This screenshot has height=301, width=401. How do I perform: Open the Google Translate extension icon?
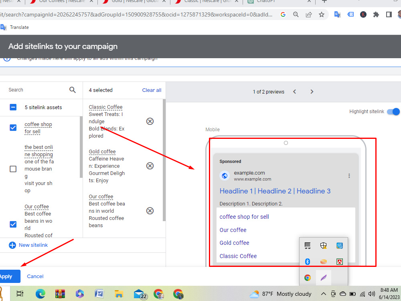[337, 14]
